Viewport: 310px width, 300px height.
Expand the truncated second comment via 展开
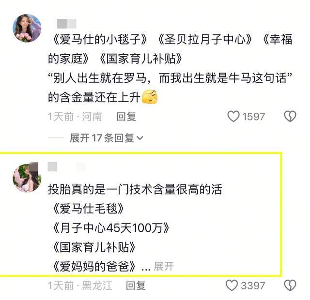click(x=164, y=266)
